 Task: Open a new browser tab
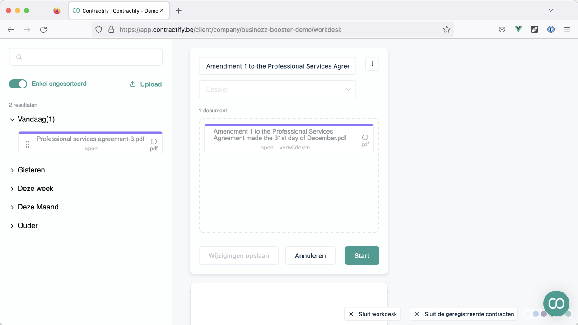coord(179,11)
